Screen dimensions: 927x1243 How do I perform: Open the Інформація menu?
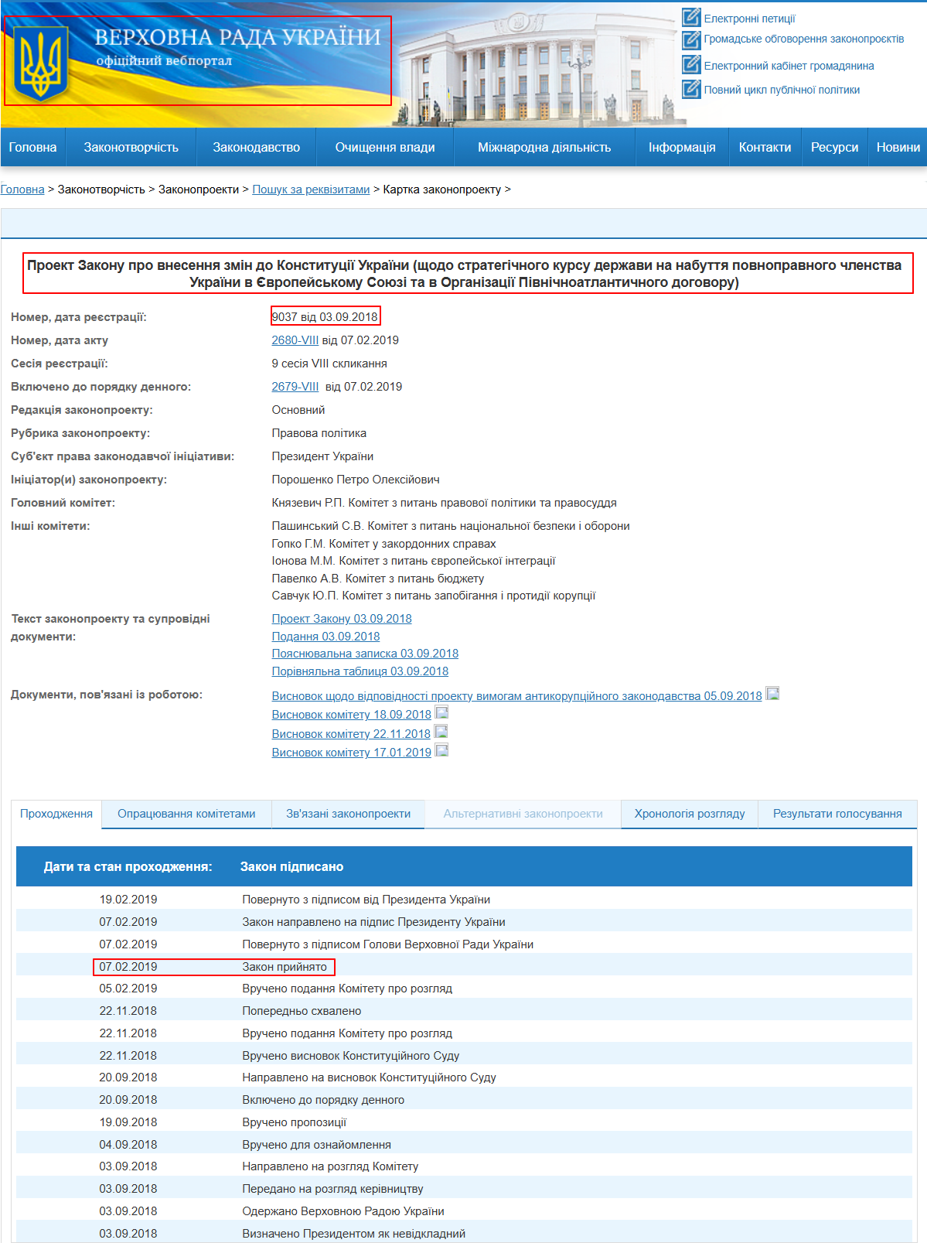[682, 147]
